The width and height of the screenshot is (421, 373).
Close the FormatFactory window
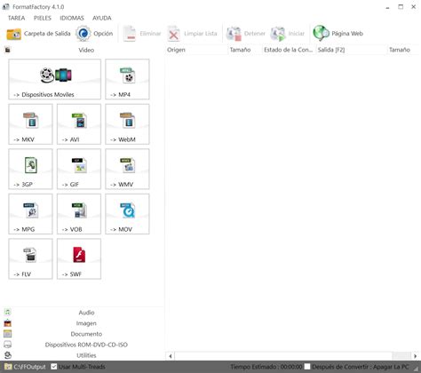414,7
